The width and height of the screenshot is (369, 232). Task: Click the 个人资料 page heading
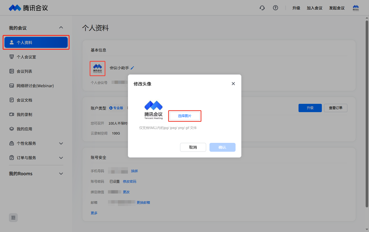[95, 28]
